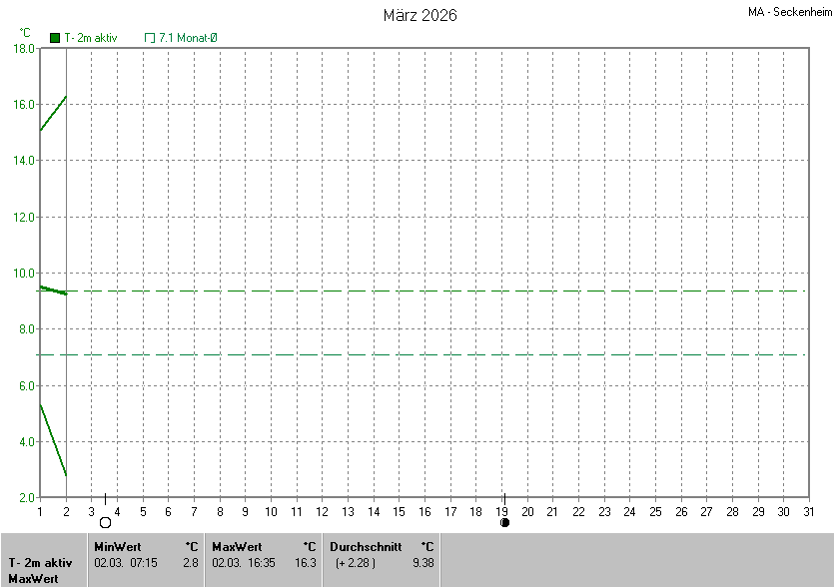
Task: Click day 15 on the x-axis
Action: tap(399, 511)
